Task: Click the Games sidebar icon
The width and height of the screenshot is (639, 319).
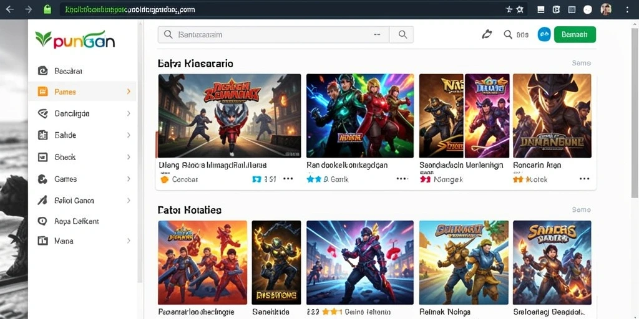Action: (42, 179)
